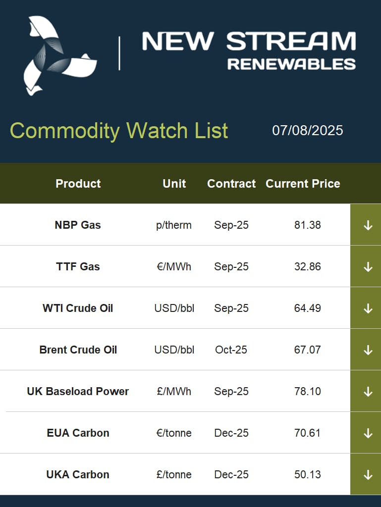
Task: Click the down arrow for WTI Crude Oil
Action: (368, 308)
